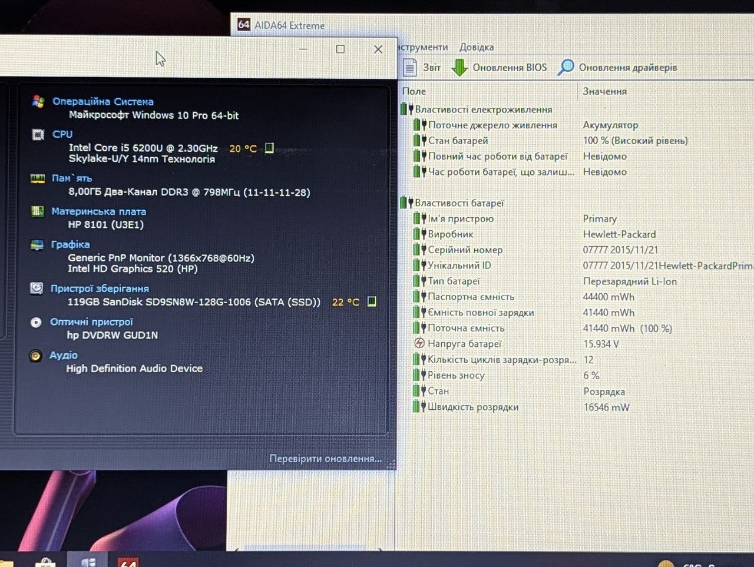Click the Значення column header

coord(605,91)
